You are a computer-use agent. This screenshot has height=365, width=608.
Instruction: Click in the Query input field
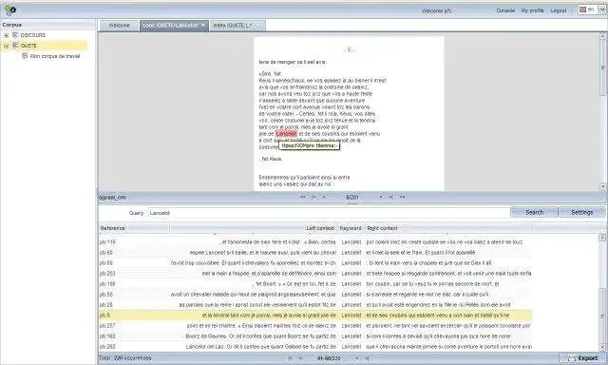328,213
